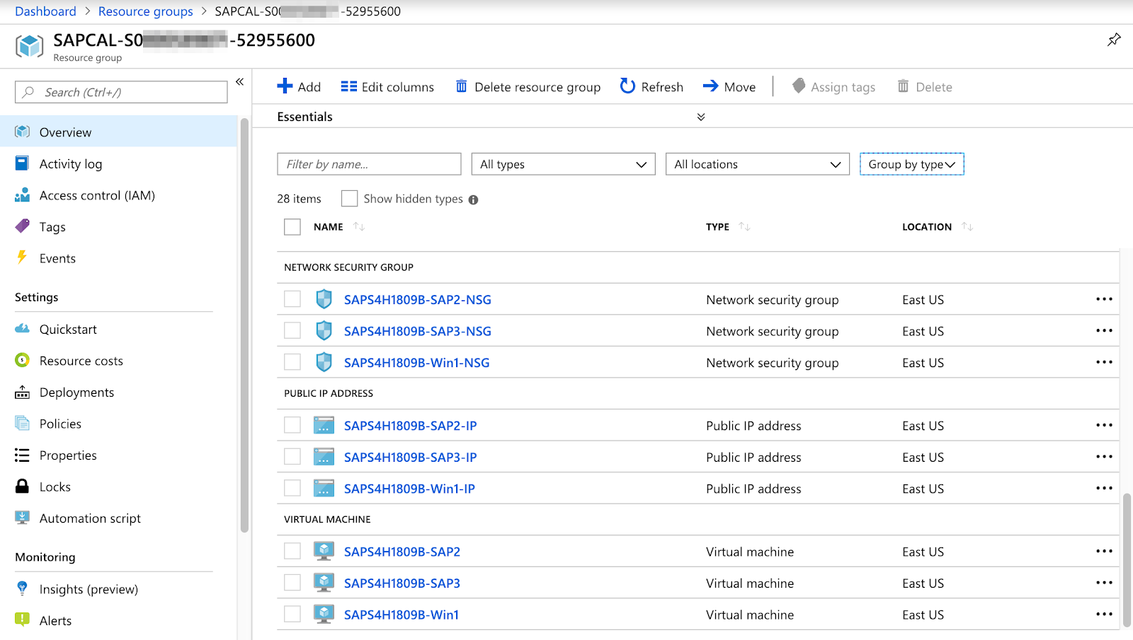Sort resources by Name column arrows
The height and width of the screenshot is (640, 1133).
point(359,227)
